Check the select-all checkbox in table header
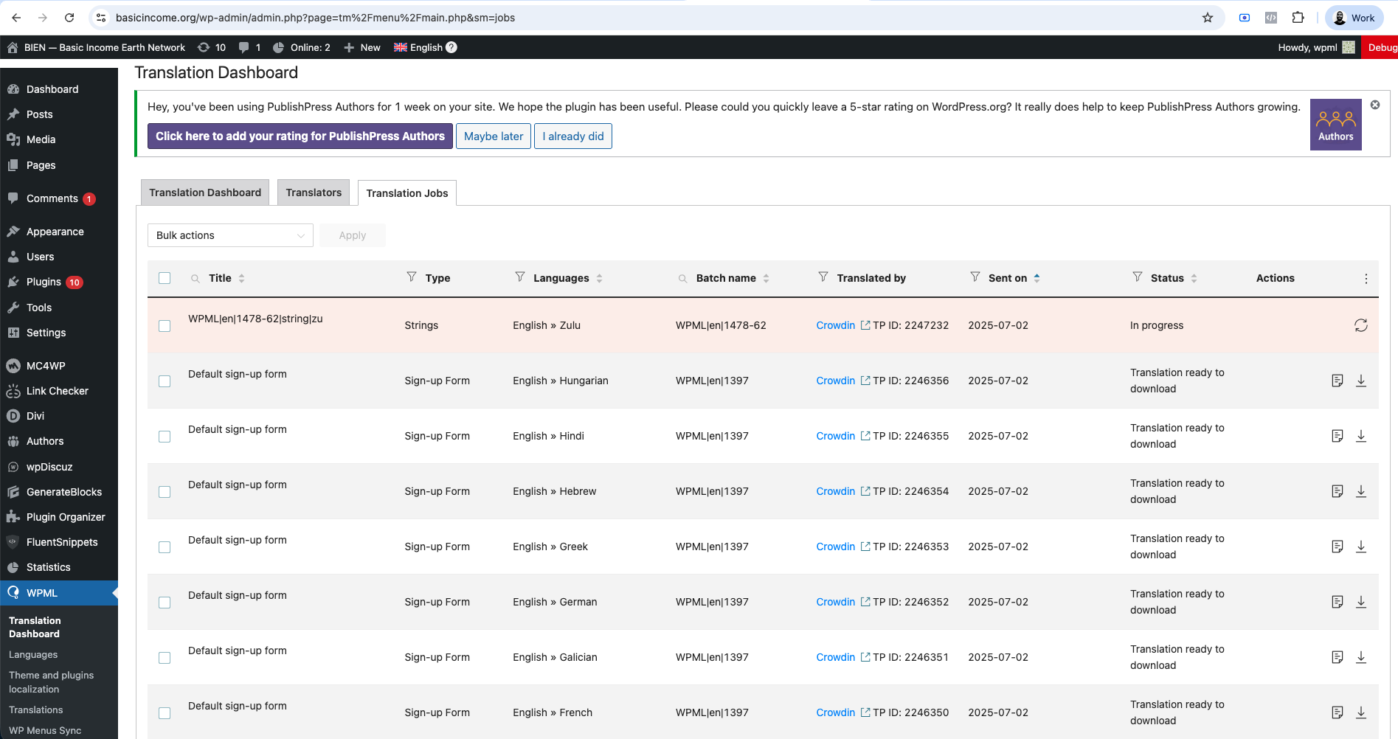Screen dimensions: 1398x739 pyautogui.click(x=165, y=278)
